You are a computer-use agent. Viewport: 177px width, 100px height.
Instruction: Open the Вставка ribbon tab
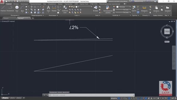click(x=16, y=4)
